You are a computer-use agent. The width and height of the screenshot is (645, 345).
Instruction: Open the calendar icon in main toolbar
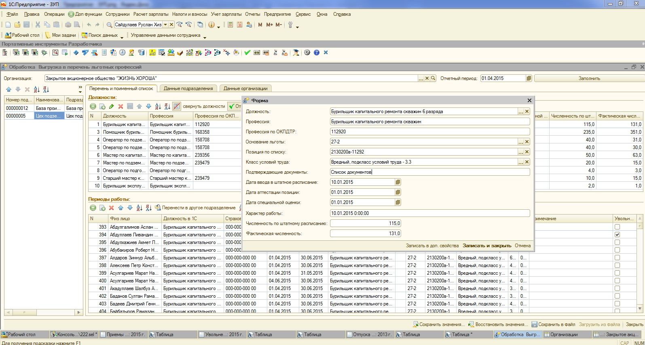click(239, 25)
